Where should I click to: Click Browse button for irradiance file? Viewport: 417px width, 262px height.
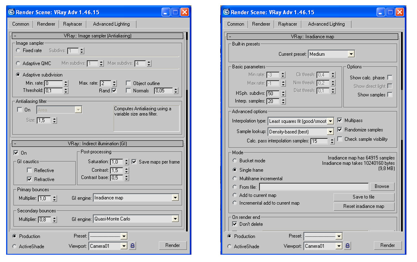tap(382, 186)
